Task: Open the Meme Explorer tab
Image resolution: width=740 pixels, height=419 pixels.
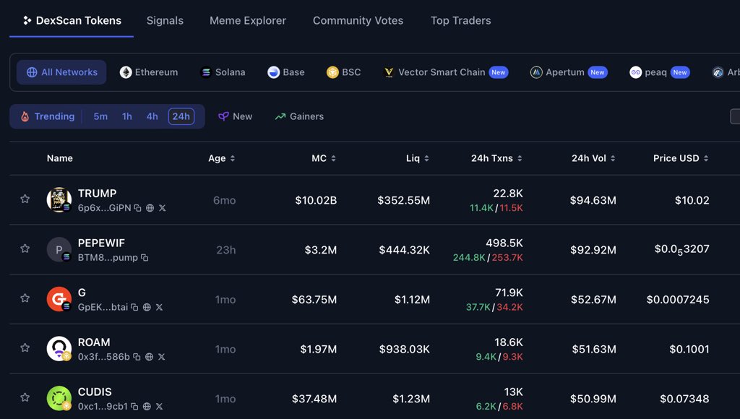Action: (x=248, y=20)
